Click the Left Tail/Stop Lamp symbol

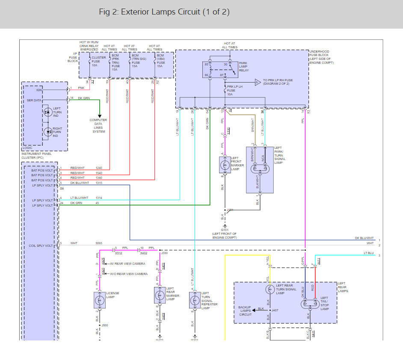(308, 303)
